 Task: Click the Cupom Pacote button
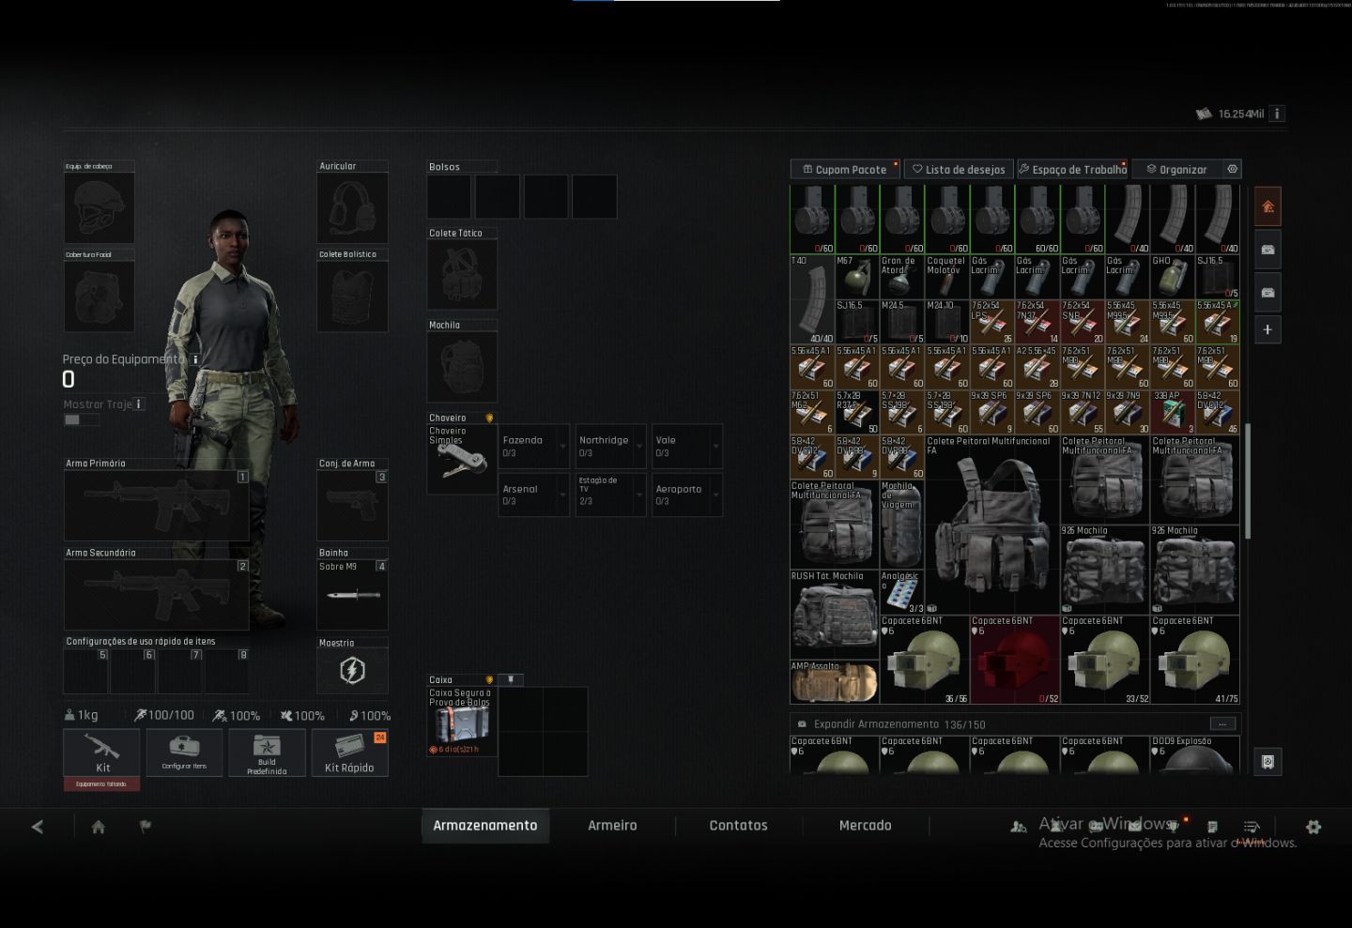click(845, 169)
